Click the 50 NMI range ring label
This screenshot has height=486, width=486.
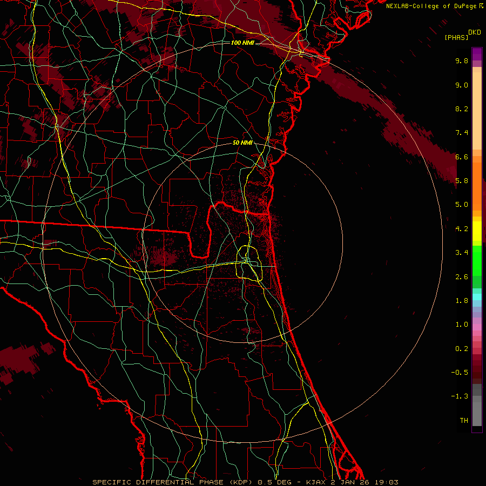242,143
